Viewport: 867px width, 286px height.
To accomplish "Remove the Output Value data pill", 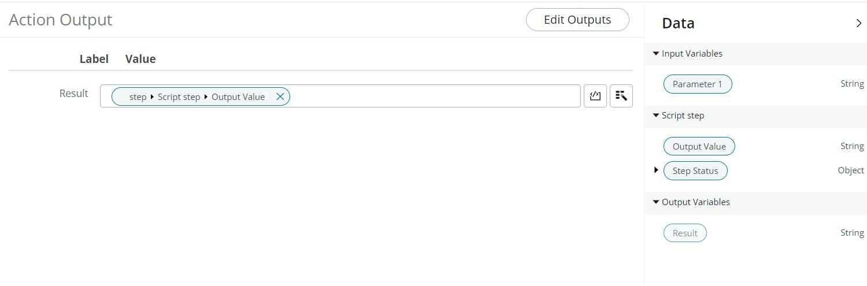I will (280, 96).
